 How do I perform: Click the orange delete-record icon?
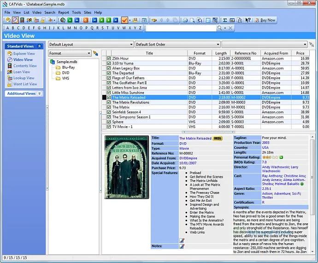(86, 20)
